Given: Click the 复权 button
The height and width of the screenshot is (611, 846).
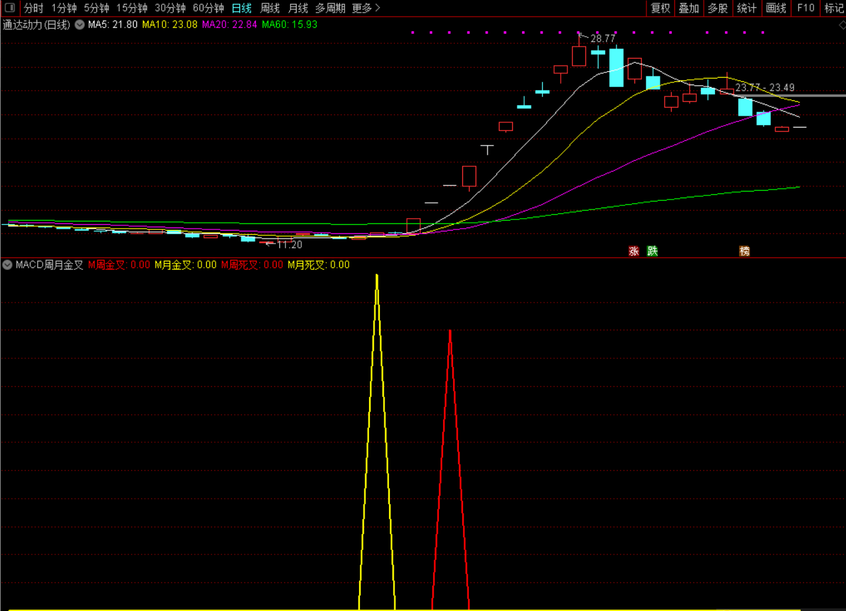Looking at the screenshot, I should [660, 8].
